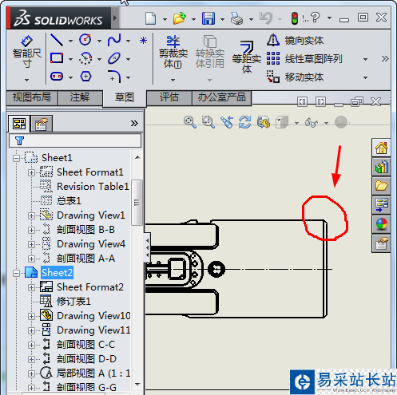The width and height of the screenshot is (397, 395).
Task: Click the SolidWorks logo menu expand arrow
Action: click(115, 18)
